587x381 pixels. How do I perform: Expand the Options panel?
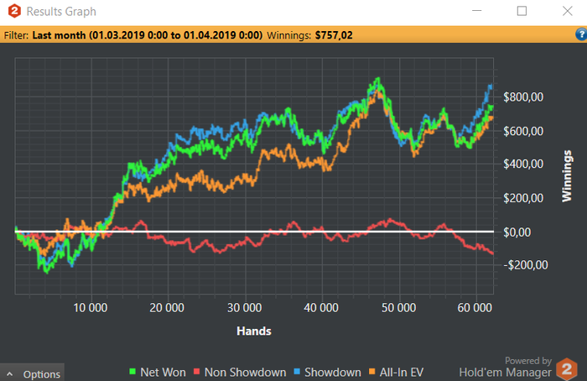tap(32, 373)
